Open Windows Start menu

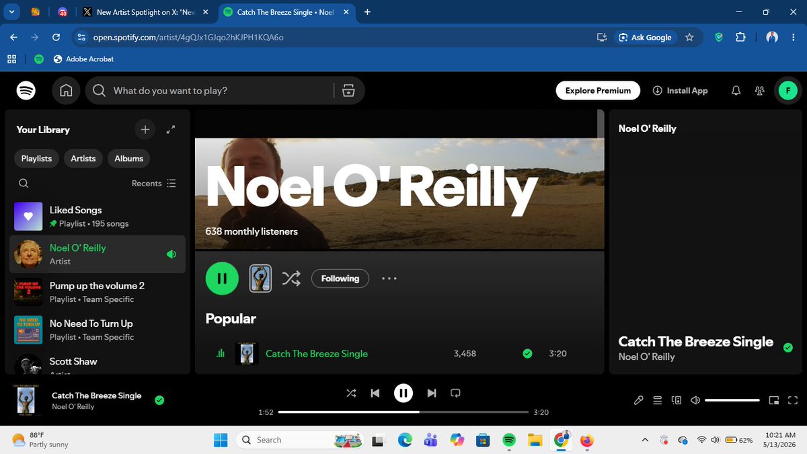coord(221,440)
